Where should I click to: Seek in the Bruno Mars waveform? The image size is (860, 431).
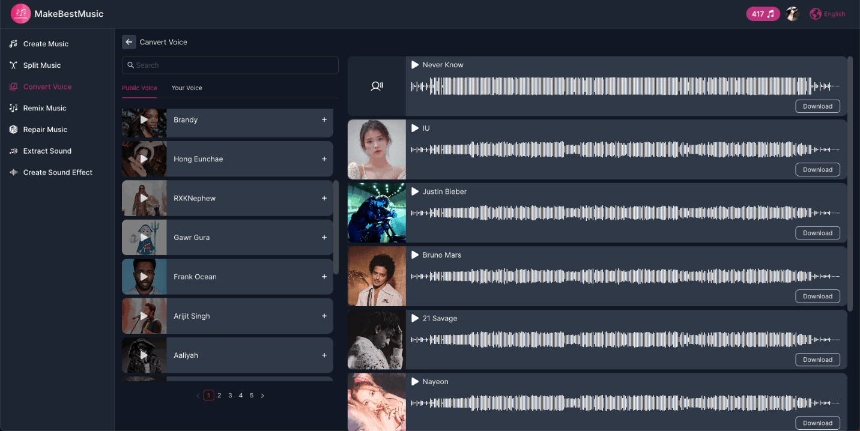tap(625, 276)
